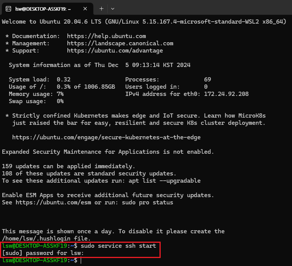This screenshot has width=292, height=266.
Task: Click the Processes count 69
Action: click(207, 80)
